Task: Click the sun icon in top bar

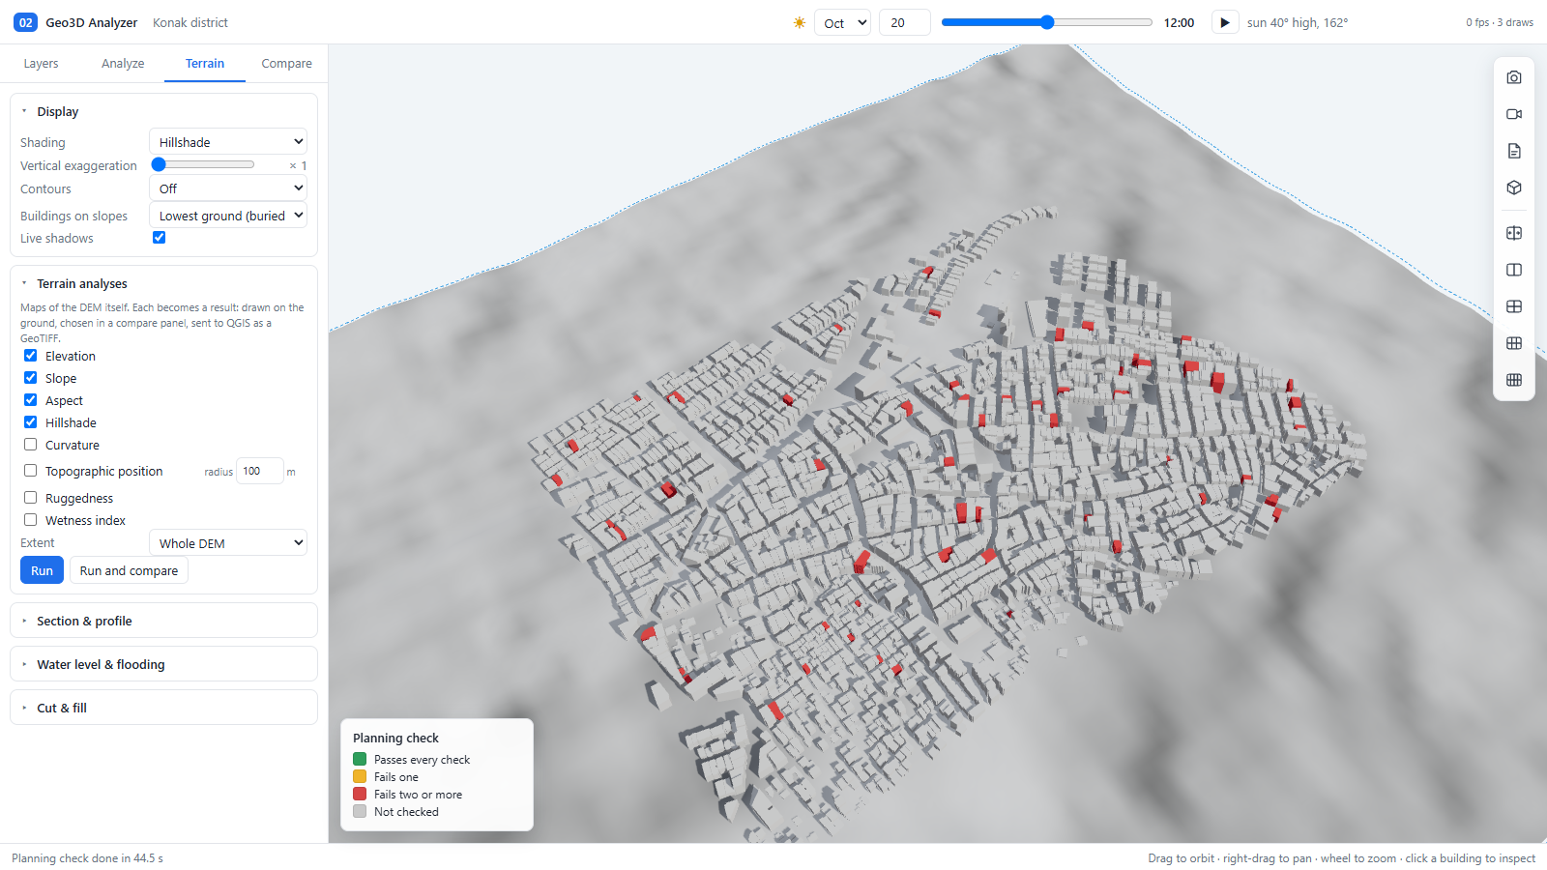Action: pyautogui.click(x=800, y=22)
